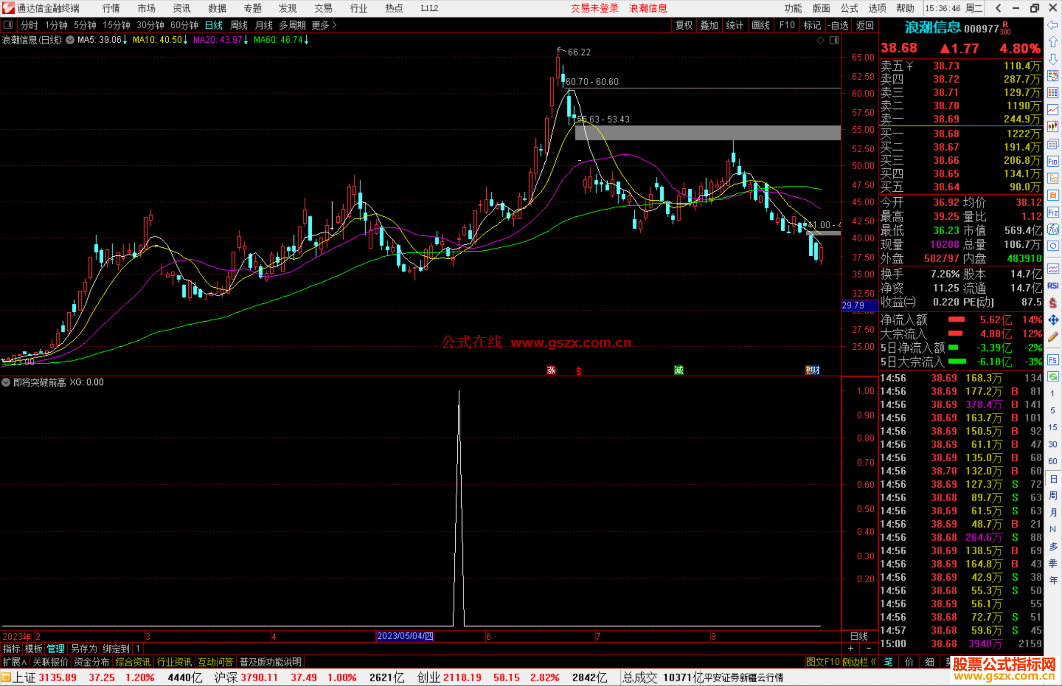The width and height of the screenshot is (1062, 686).
Task: Expand the 扩展 panel at bottom left
Action: click(15, 662)
